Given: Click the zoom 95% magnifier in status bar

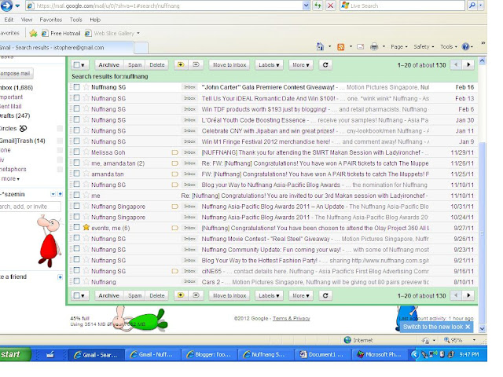Looking at the screenshot, I should tap(446, 340).
